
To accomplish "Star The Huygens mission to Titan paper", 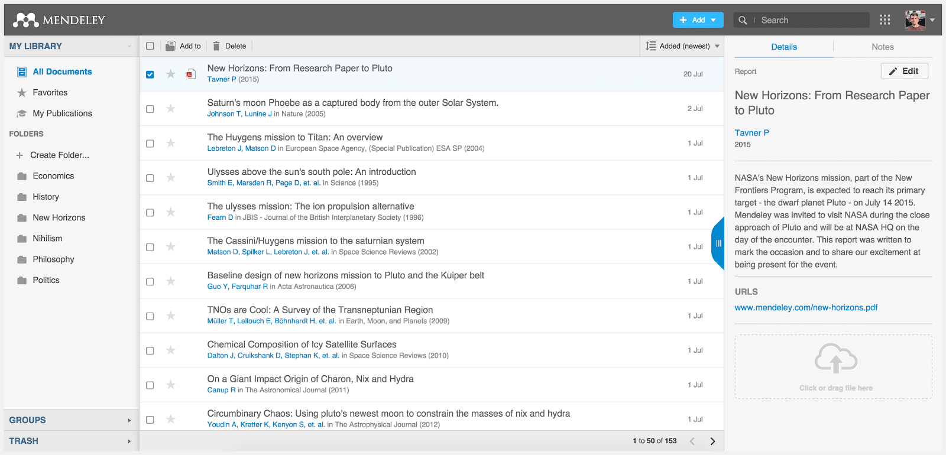I will (171, 143).
